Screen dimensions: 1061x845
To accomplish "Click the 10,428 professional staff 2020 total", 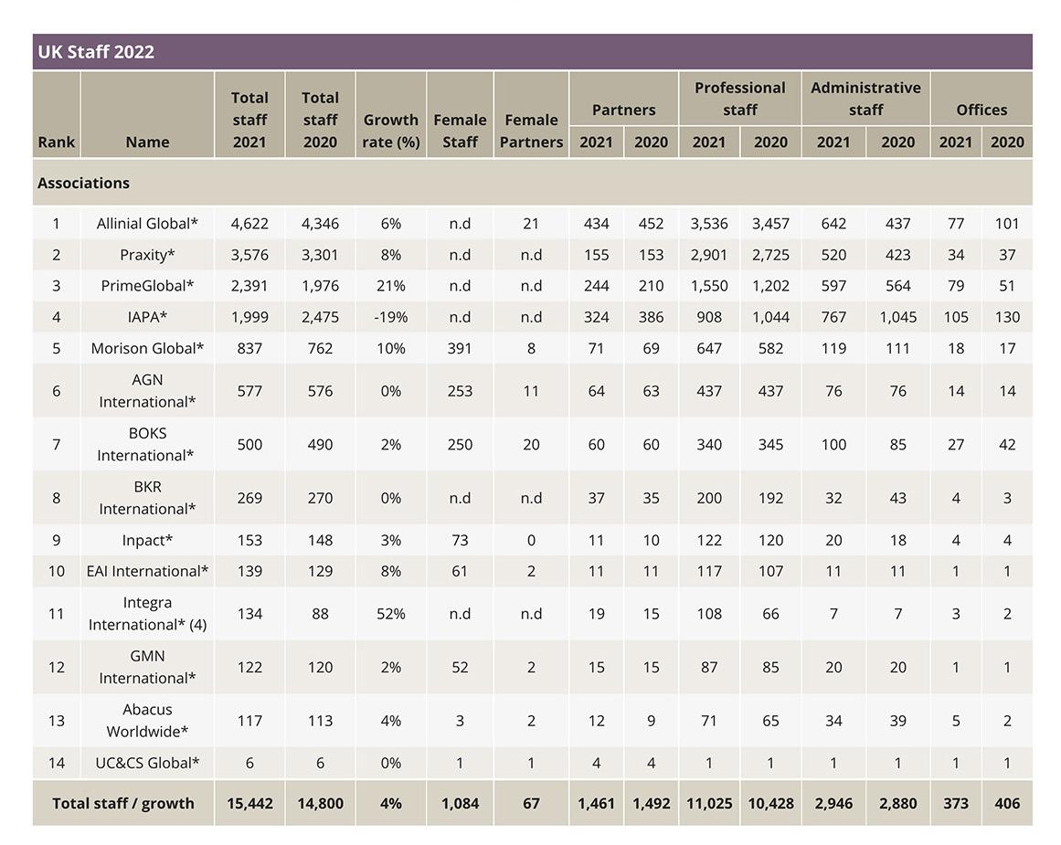I will coord(770,803).
